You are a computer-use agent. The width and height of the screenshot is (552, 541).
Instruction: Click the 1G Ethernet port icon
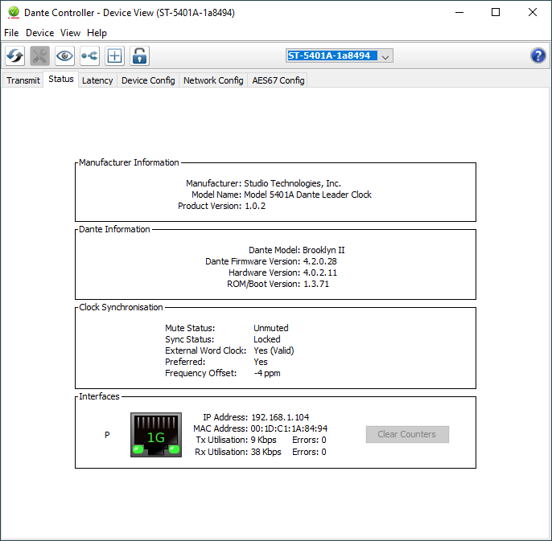(155, 435)
